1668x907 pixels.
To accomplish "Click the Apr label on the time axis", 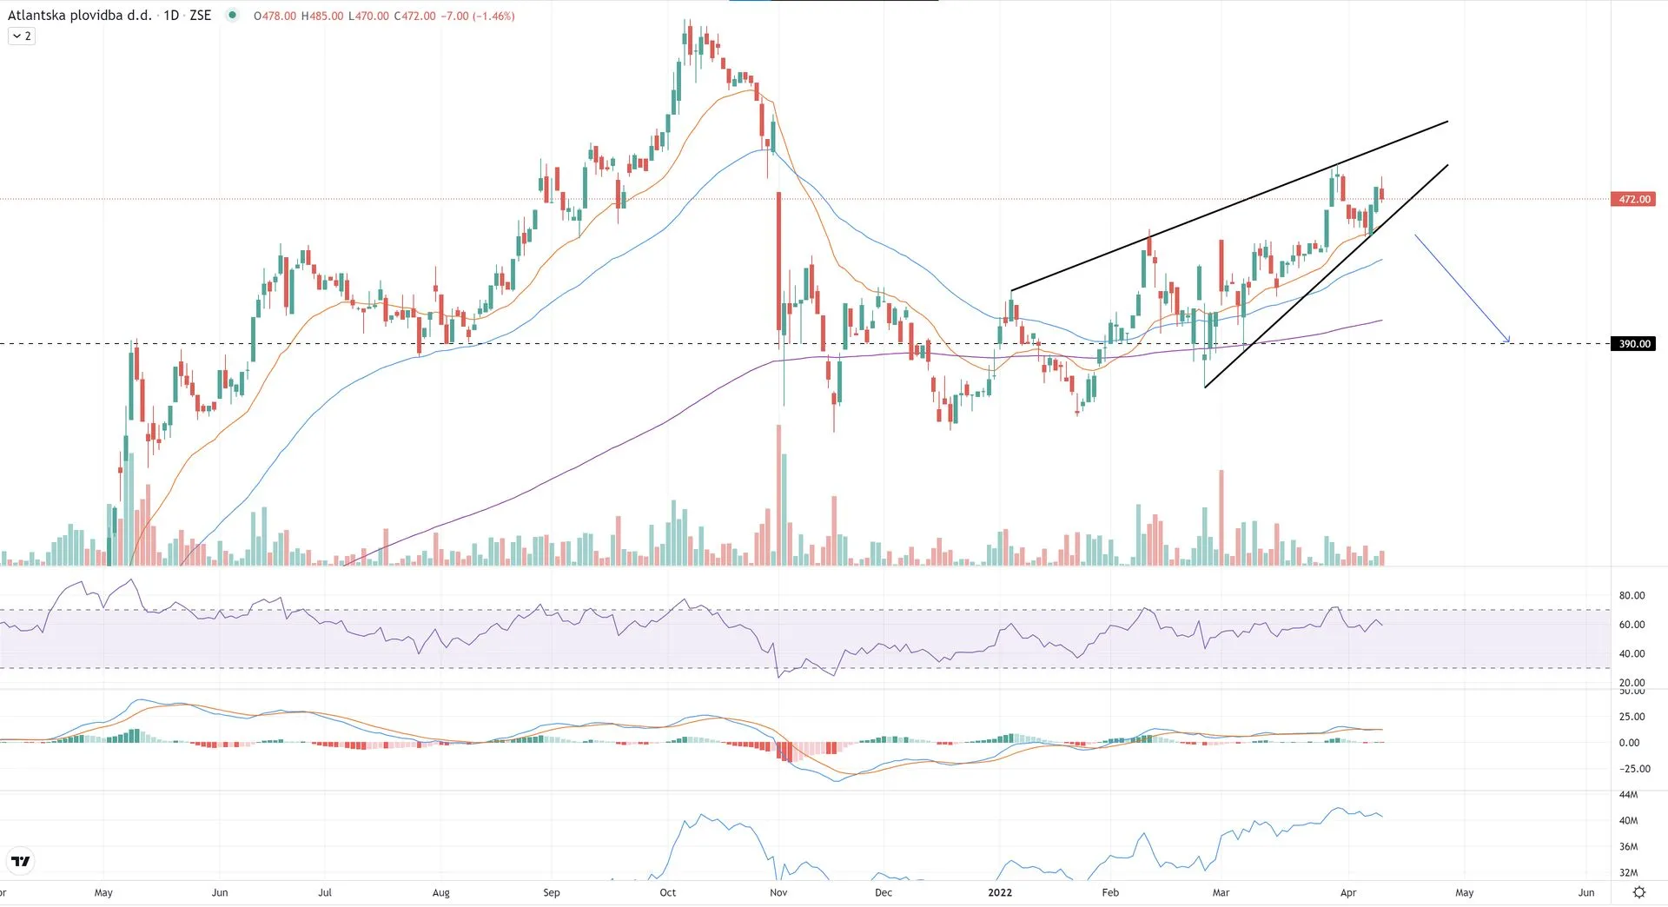I will [x=1347, y=892].
